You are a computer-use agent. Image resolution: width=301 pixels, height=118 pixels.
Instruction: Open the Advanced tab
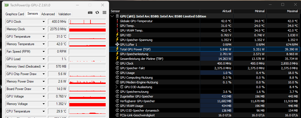48,14
